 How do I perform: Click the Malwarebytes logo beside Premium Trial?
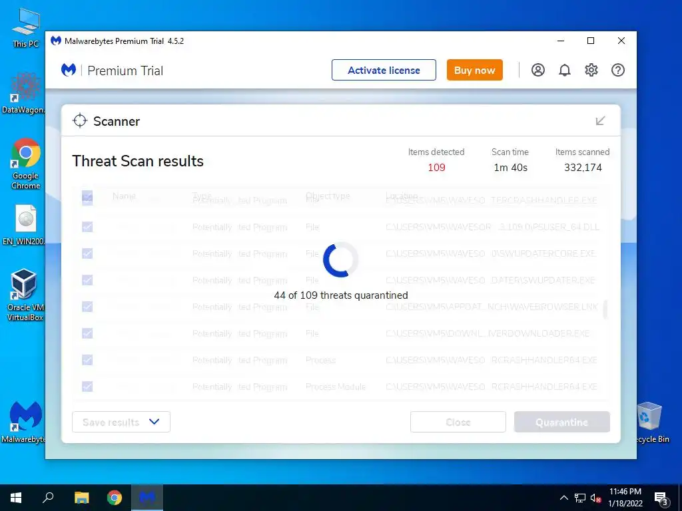[x=69, y=70]
